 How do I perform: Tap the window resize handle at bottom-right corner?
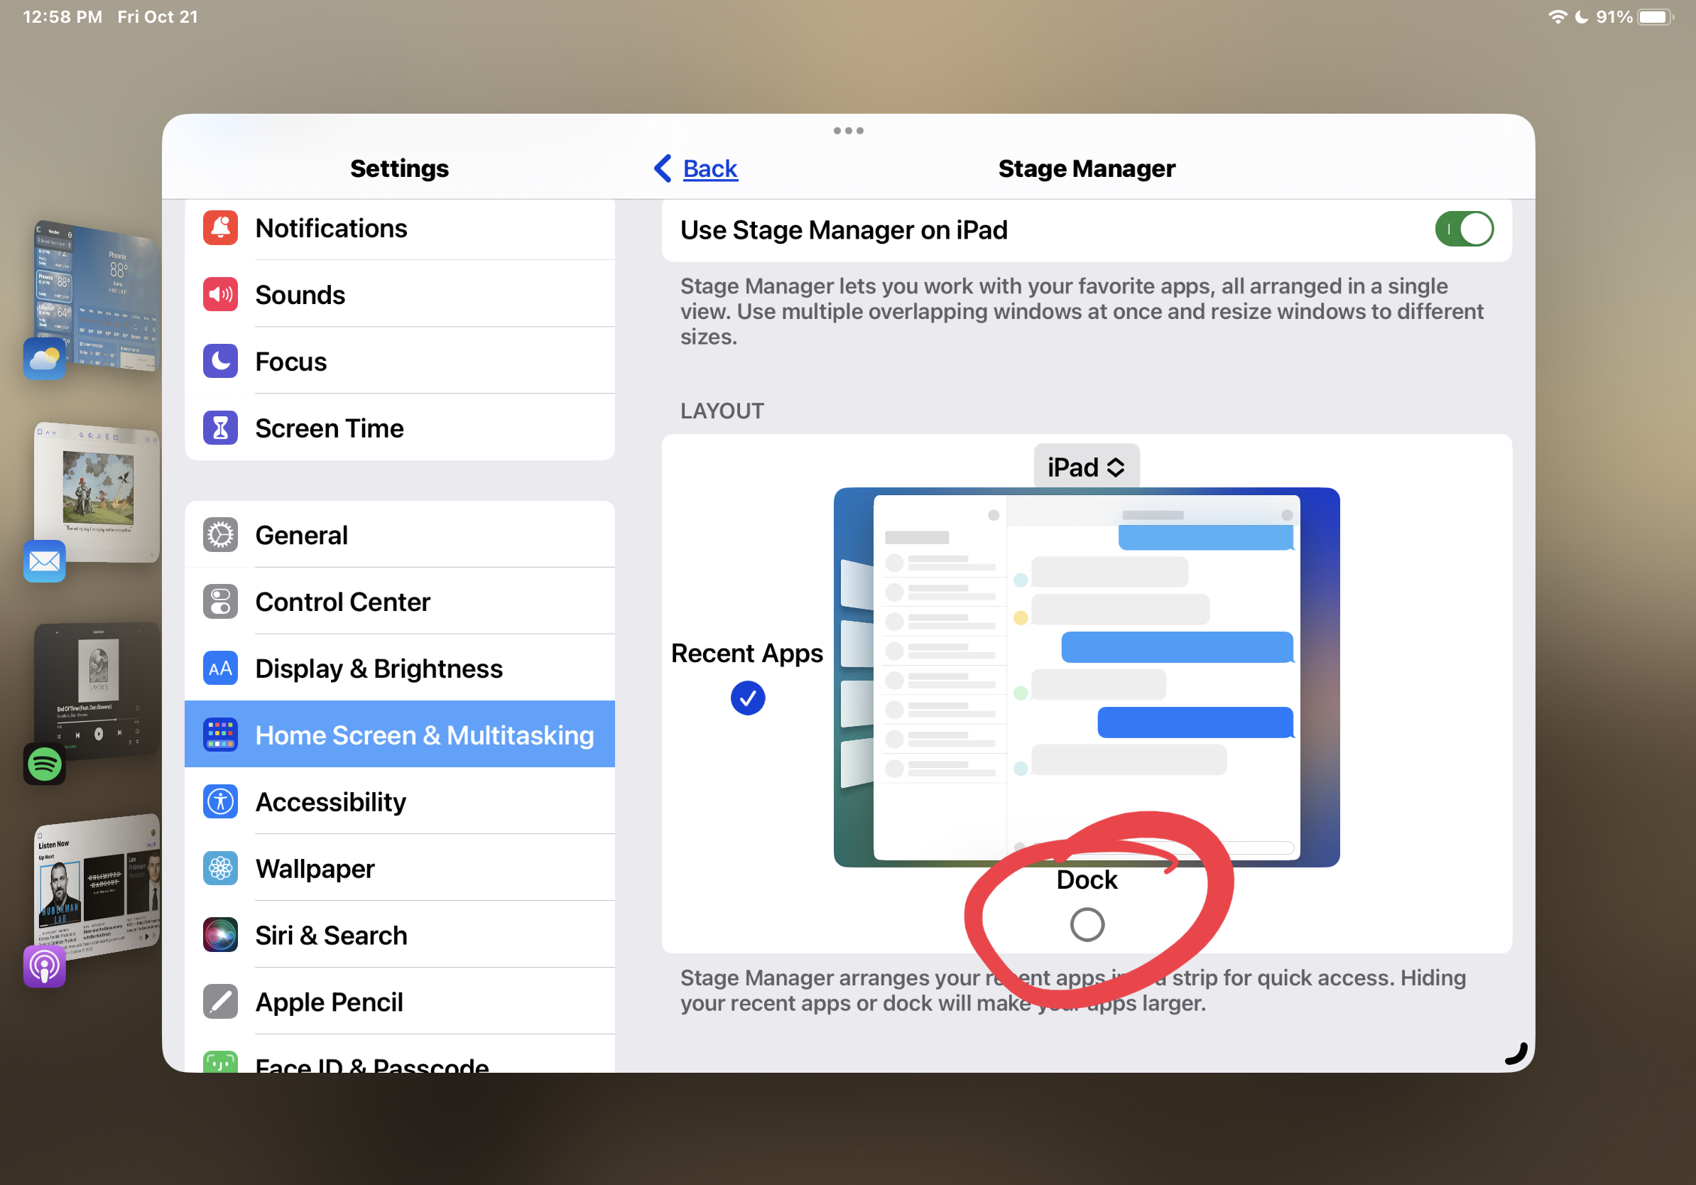pyautogui.click(x=1516, y=1054)
